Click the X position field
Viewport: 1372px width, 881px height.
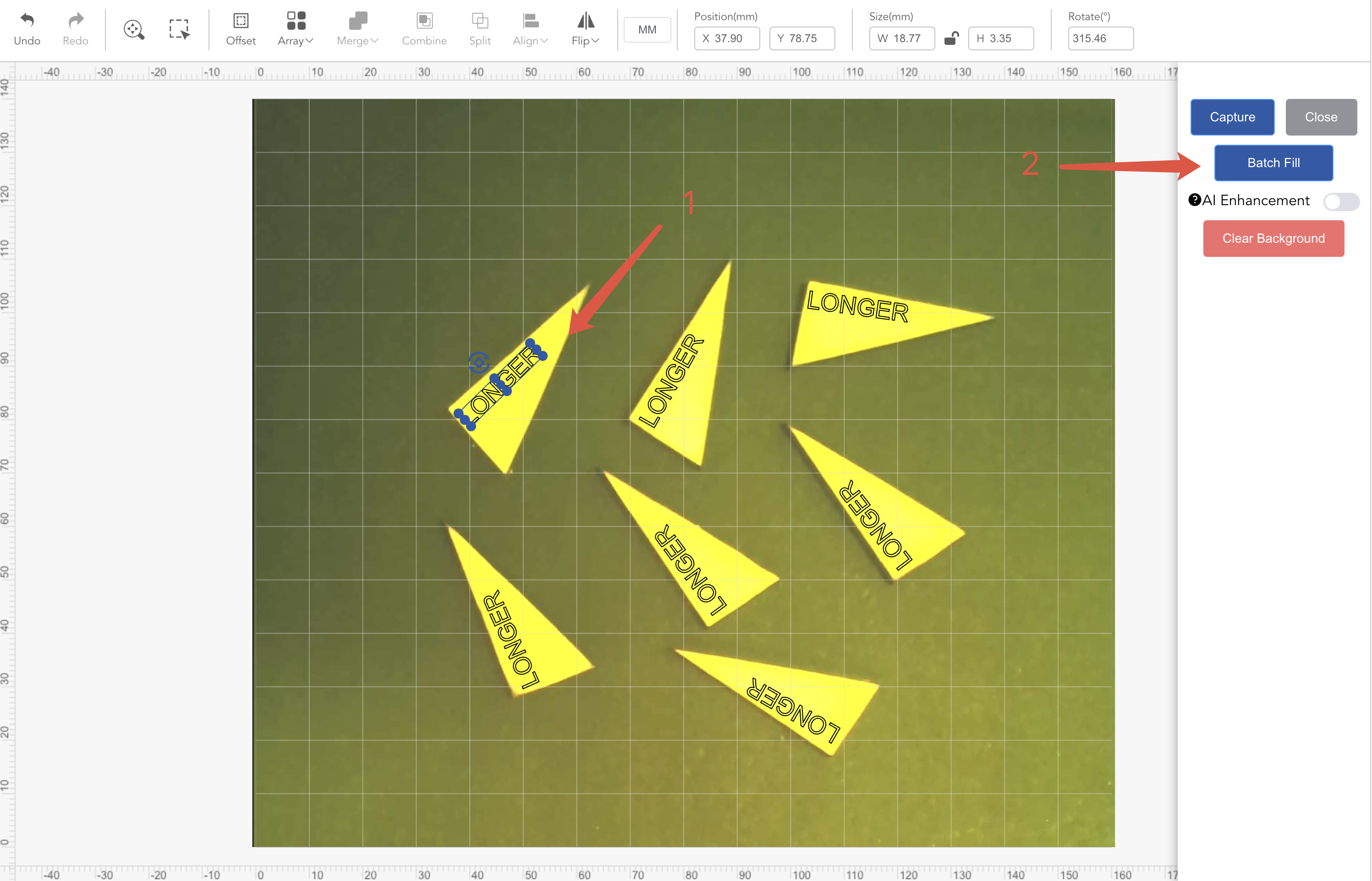727,38
